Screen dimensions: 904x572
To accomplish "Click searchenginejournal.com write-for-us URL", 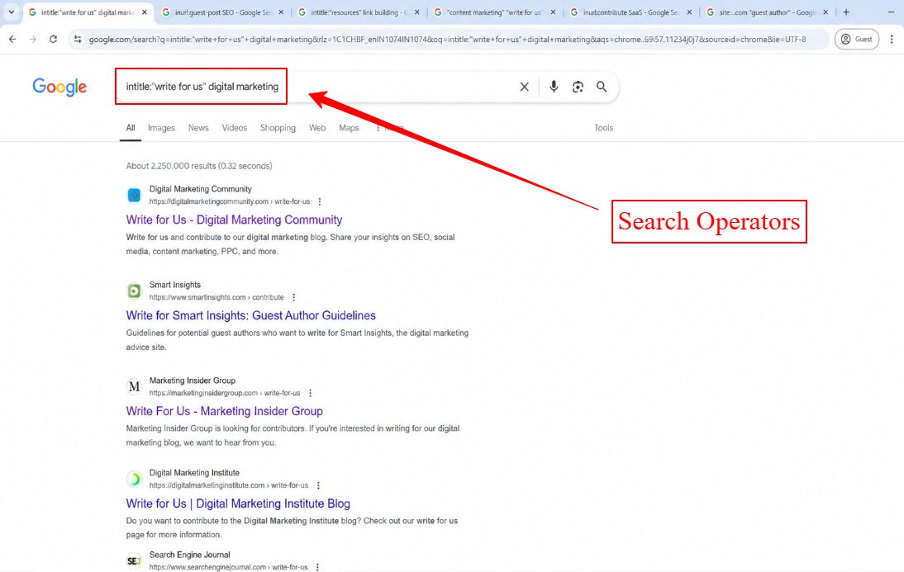I will [x=228, y=567].
